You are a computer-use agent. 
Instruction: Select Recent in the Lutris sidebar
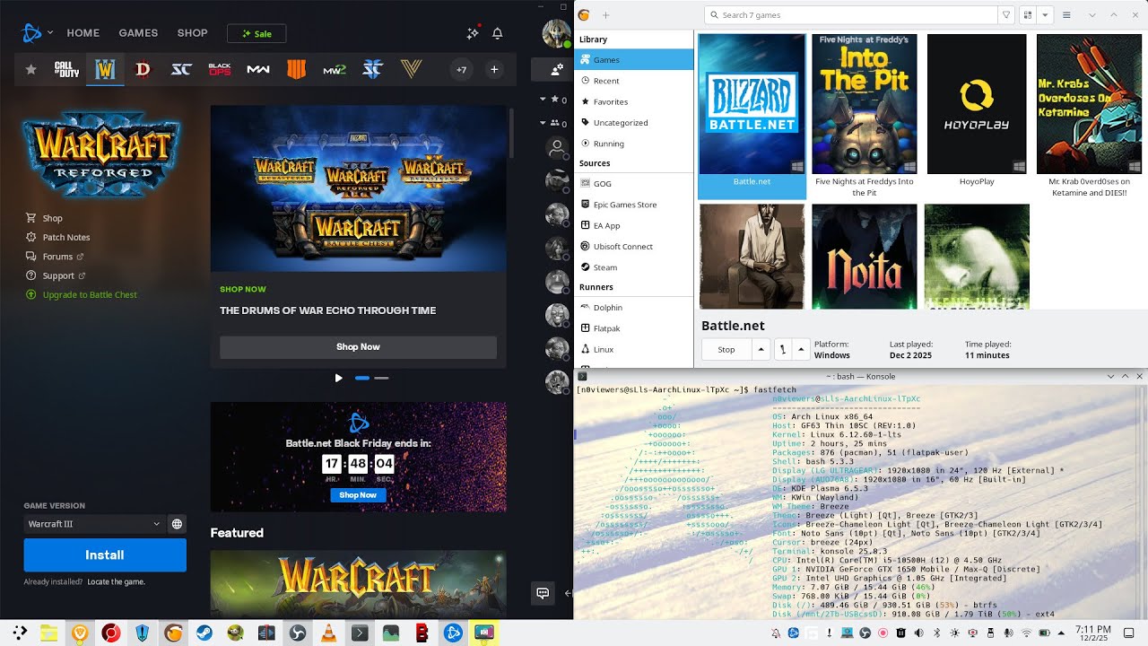tap(634, 81)
